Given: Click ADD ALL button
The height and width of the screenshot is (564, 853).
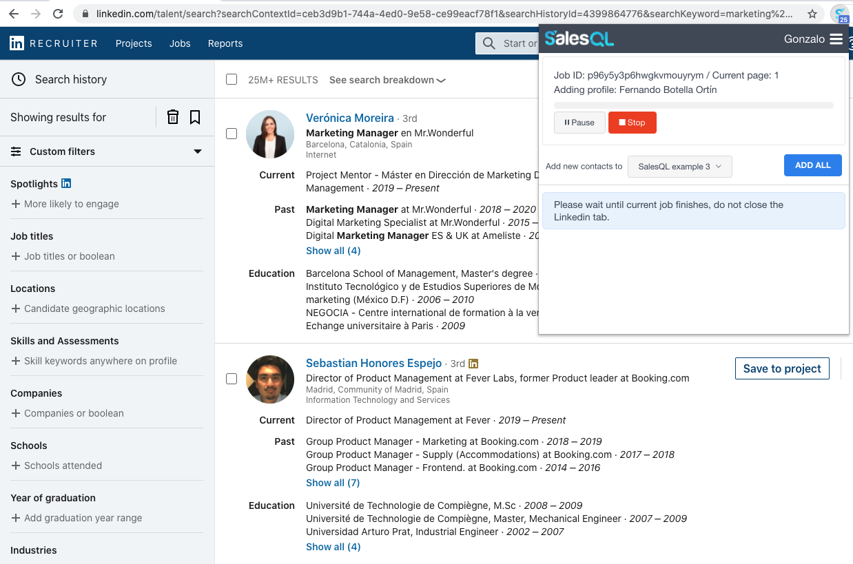Looking at the screenshot, I should coord(813,165).
